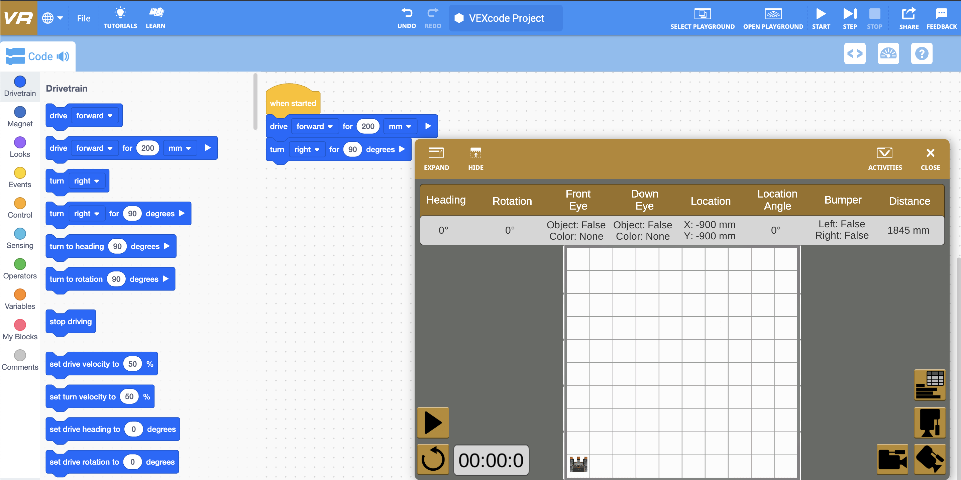Screen dimensions: 961x480
Task: Expand the playground monitor window
Action: coord(436,158)
